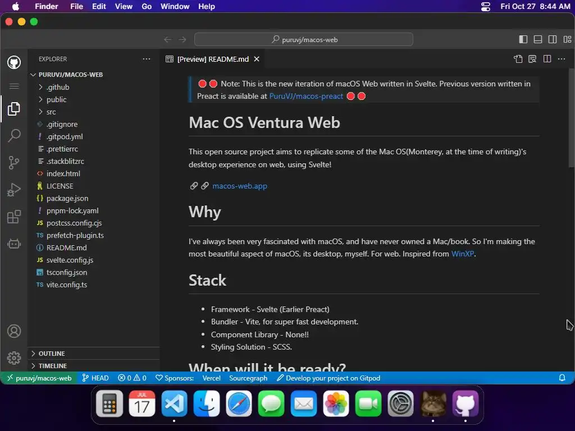Open the Edit menu in menu bar

[99, 6]
